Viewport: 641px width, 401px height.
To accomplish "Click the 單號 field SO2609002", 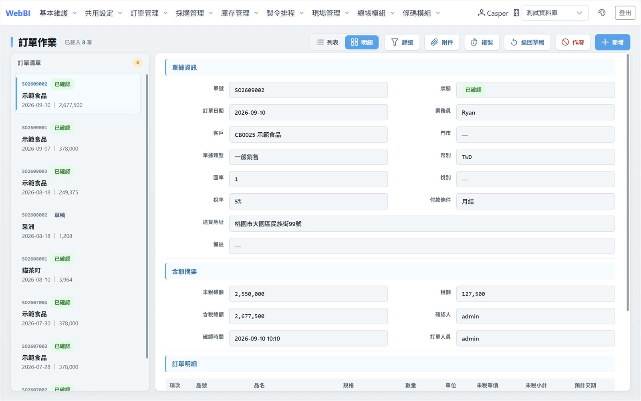I will [x=308, y=90].
